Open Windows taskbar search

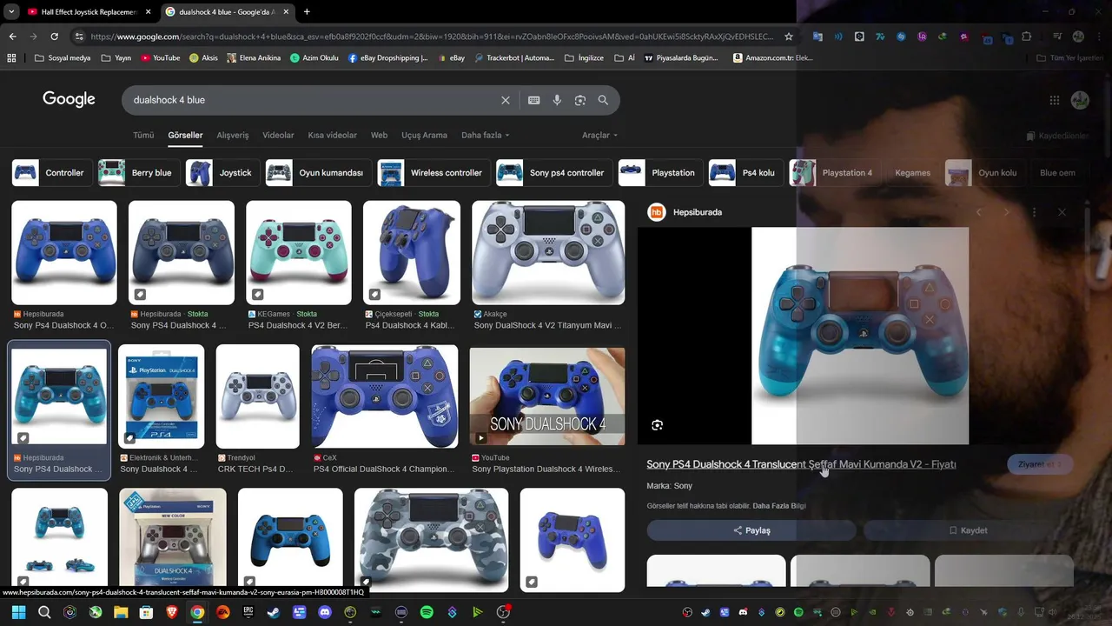(44, 612)
